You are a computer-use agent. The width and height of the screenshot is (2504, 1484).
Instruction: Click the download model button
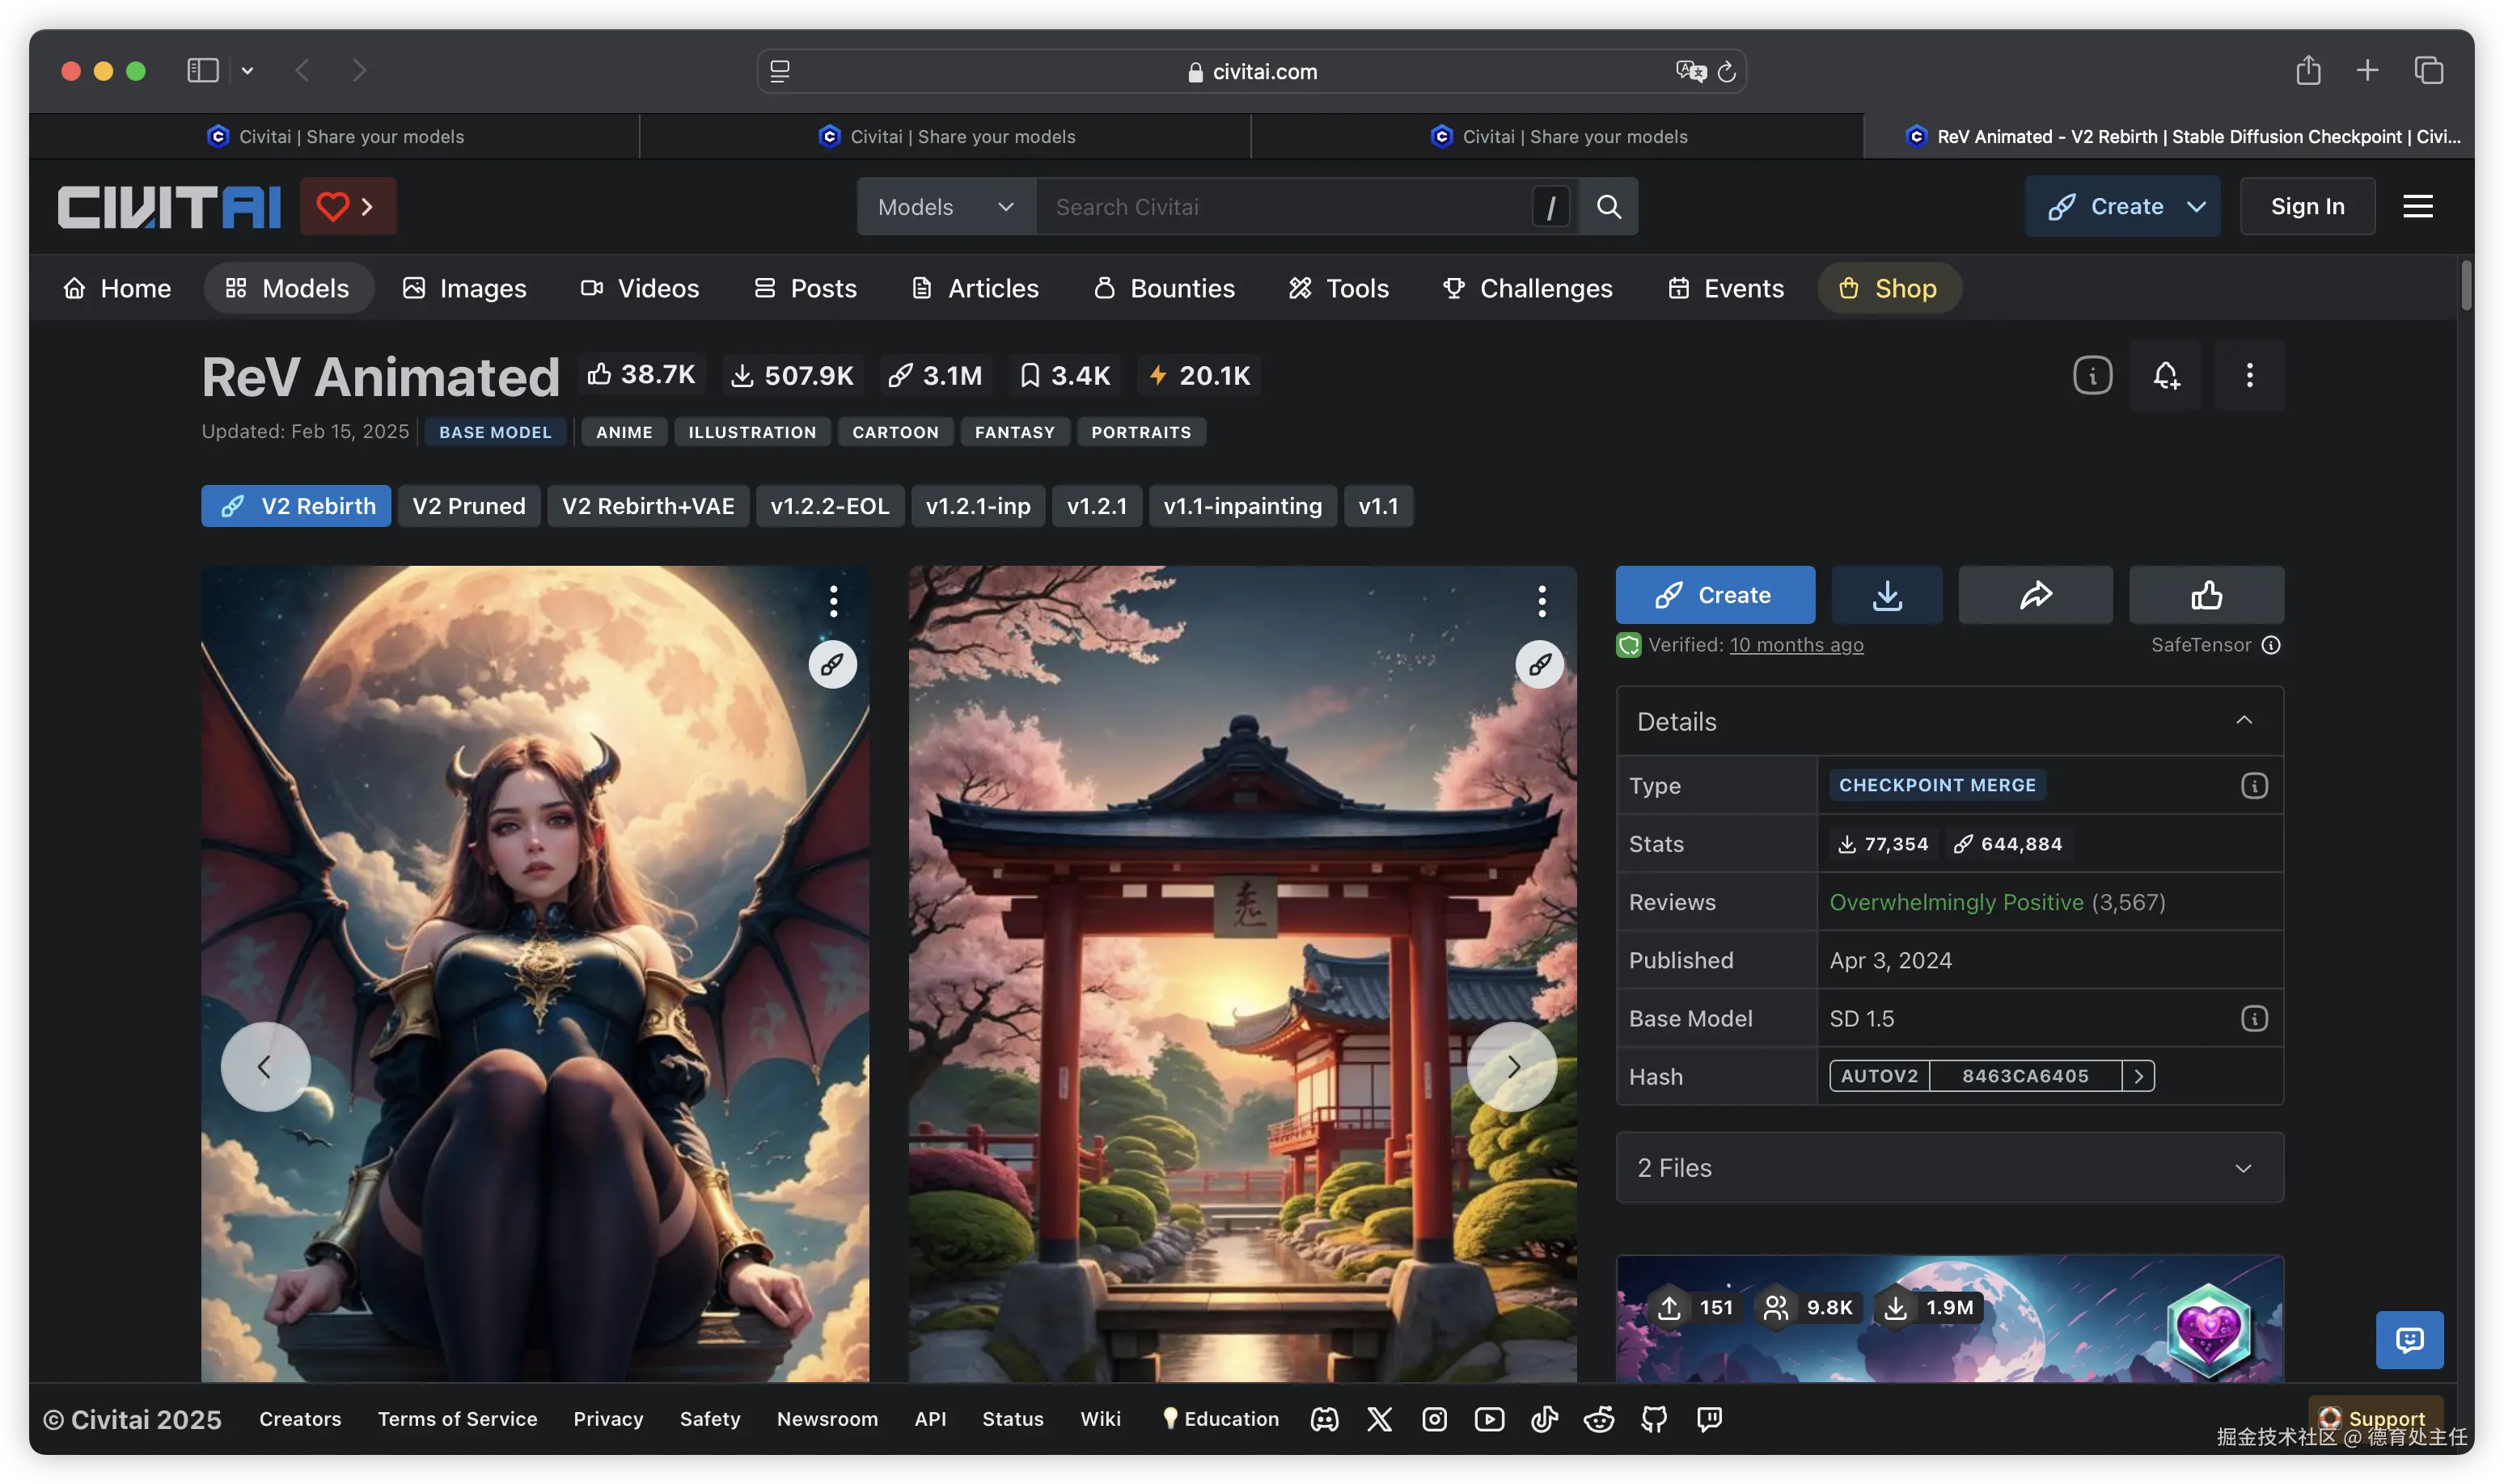[1886, 595]
